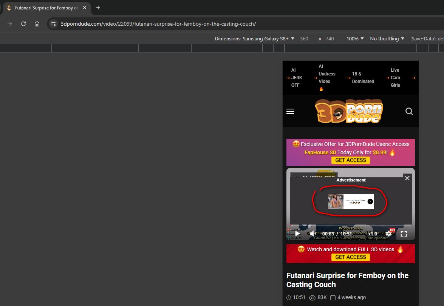Image resolution: width=444 pixels, height=306 pixels.
Task: Click the 83K views count
Action: pos(322,298)
